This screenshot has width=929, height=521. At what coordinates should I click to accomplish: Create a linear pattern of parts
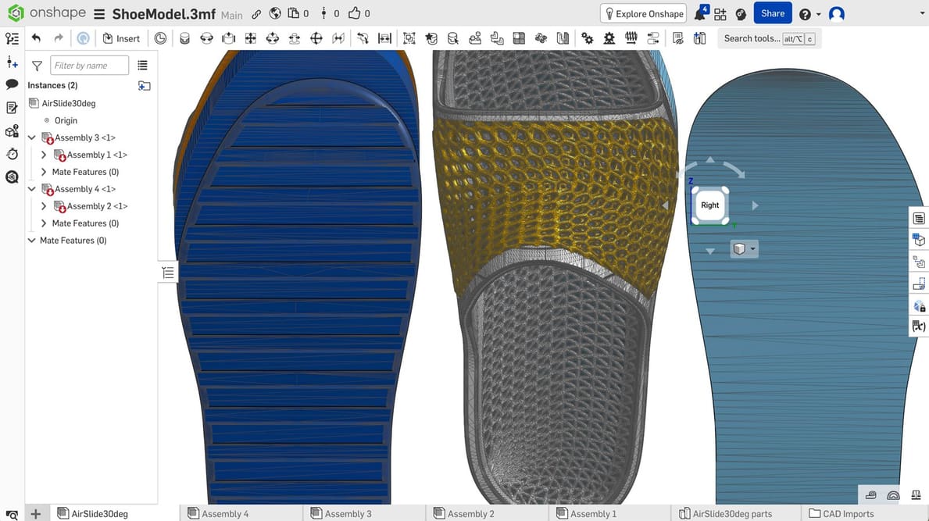tap(519, 37)
